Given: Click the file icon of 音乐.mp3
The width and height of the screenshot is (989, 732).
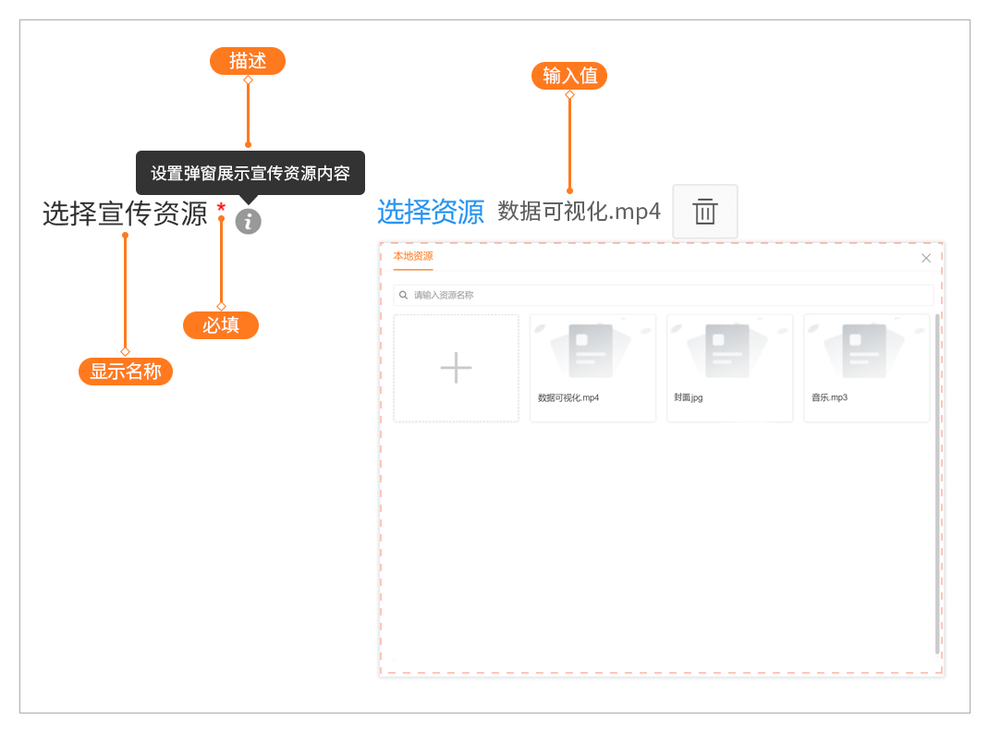Looking at the screenshot, I should pos(865,350).
